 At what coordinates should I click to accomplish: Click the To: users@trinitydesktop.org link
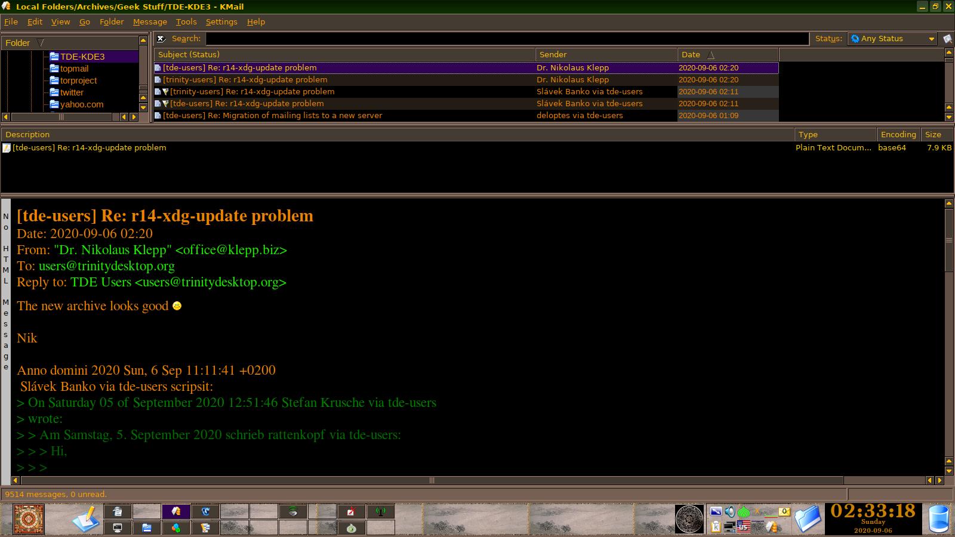(x=107, y=266)
